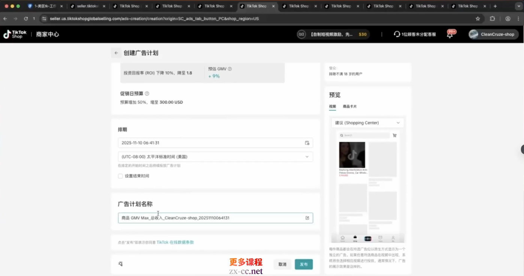
Task: Enable the 设置结束时间 checkbox
Action: (120, 175)
